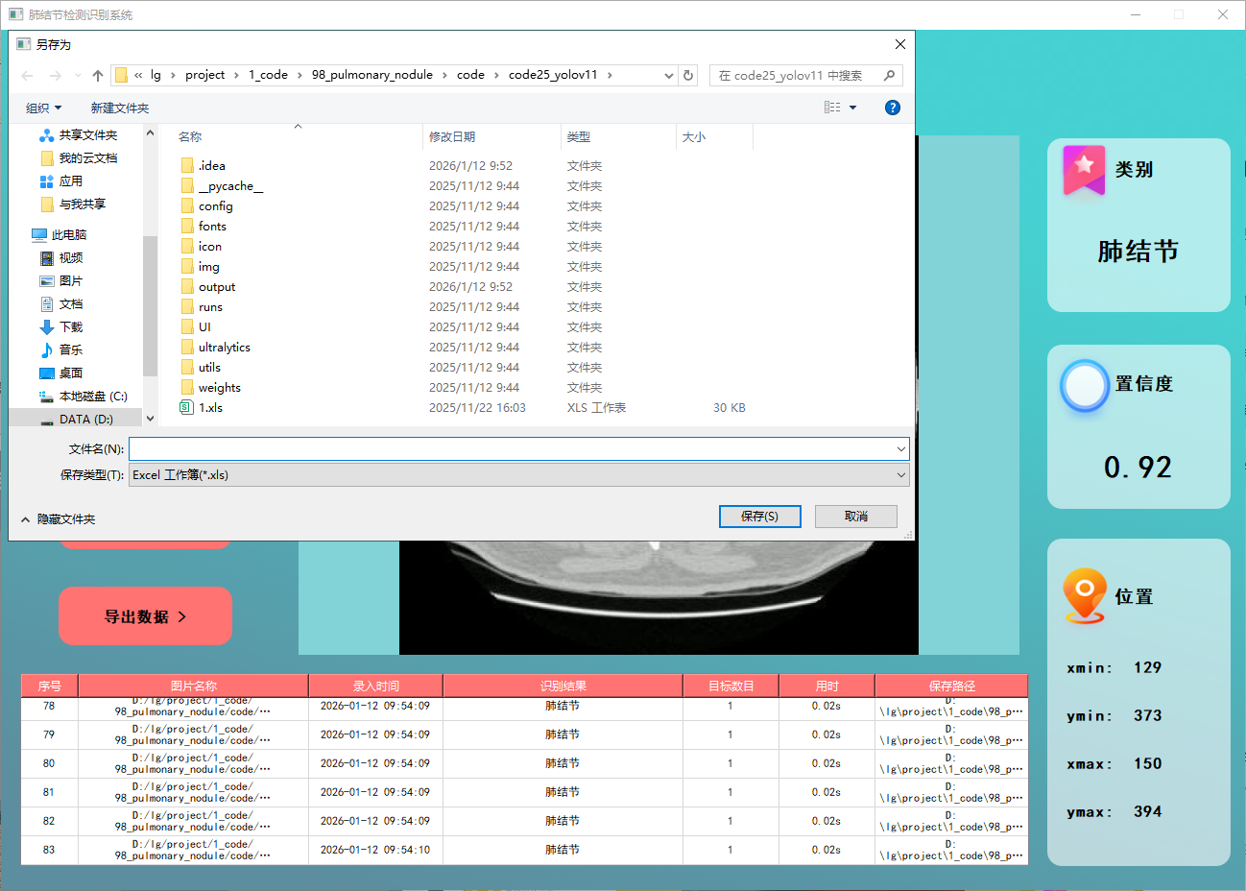Select 与我共享 in navigation pane
Image resolution: width=1246 pixels, height=891 pixels.
pos(83,205)
